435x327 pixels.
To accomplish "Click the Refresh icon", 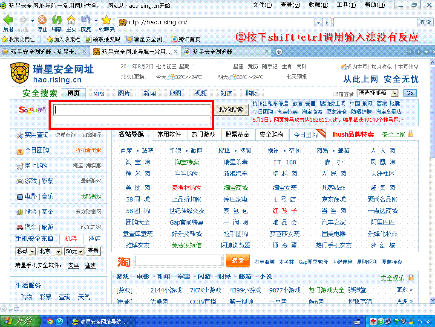I will tap(57, 20).
